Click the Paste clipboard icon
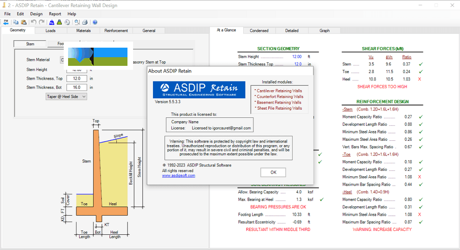This screenshot has width=460, height=250. coord(23,22)
